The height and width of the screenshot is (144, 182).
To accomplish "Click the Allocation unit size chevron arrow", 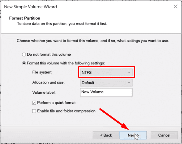I will tap(129, 83).
